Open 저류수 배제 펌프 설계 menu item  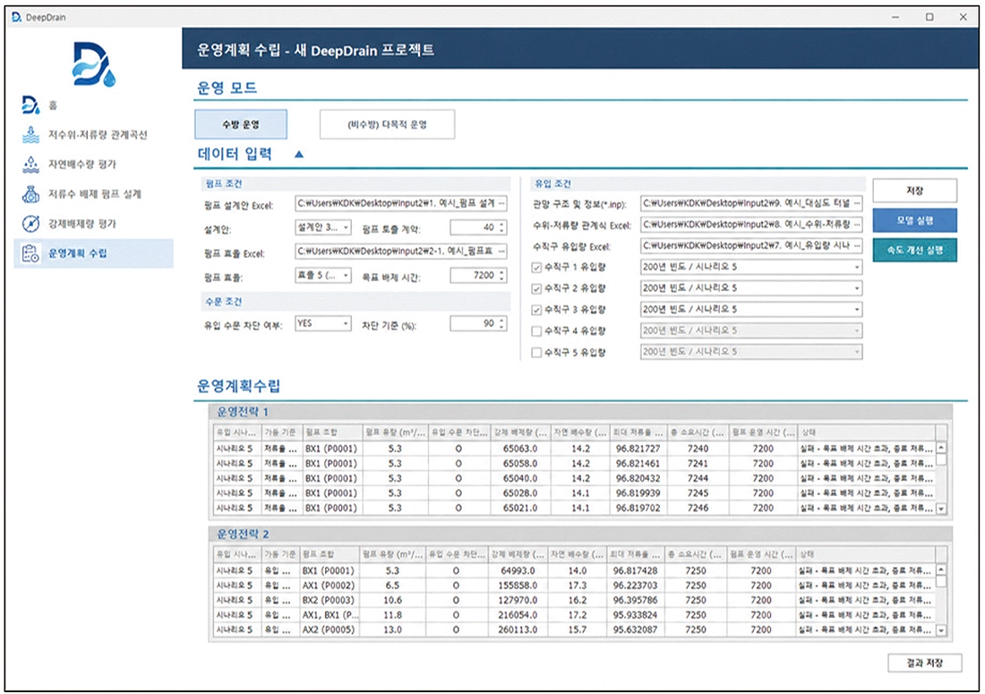click(95, 194)
